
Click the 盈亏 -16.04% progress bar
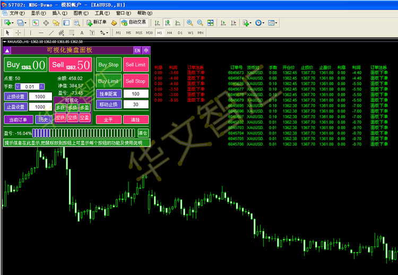point(84,133)
